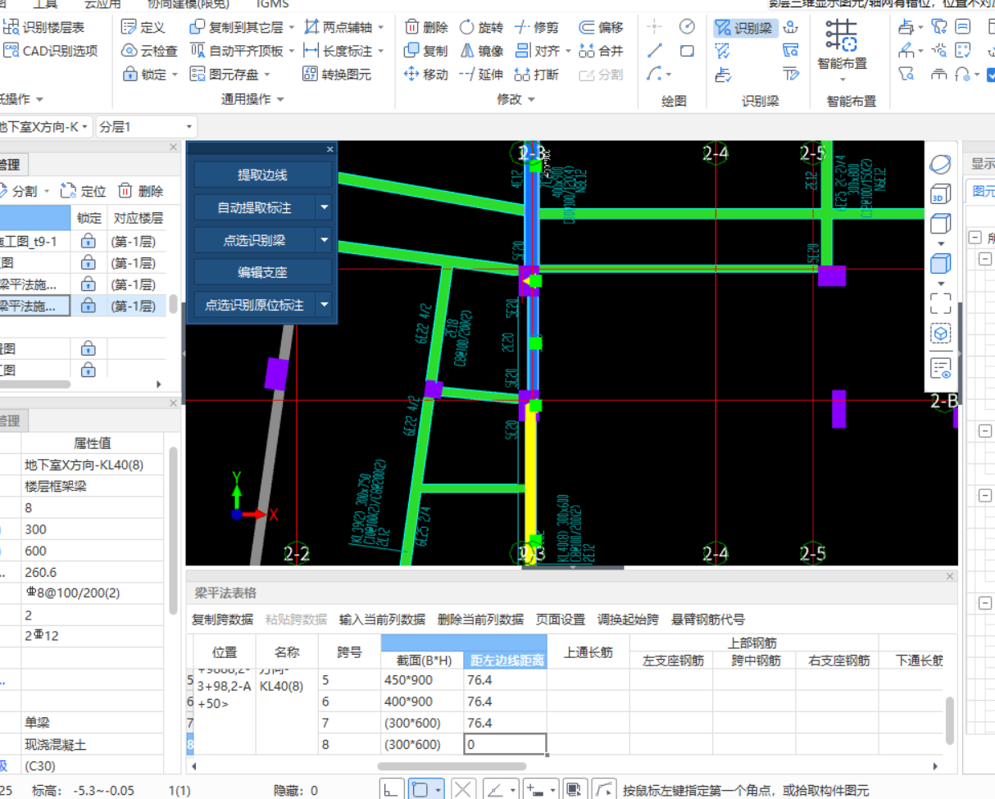Click the 编辑支座 button
995x799 pixels.
click(x=262, y=272)
